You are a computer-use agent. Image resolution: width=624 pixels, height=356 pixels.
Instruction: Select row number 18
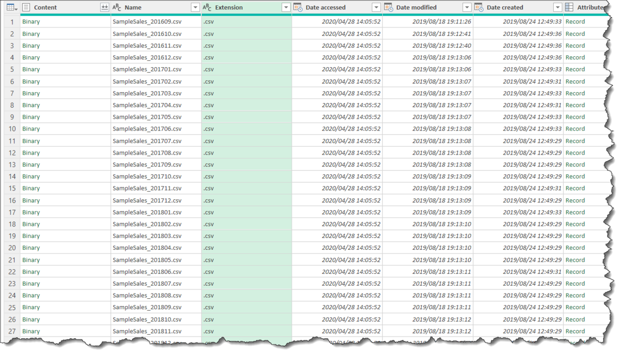[x=12, y=224]
